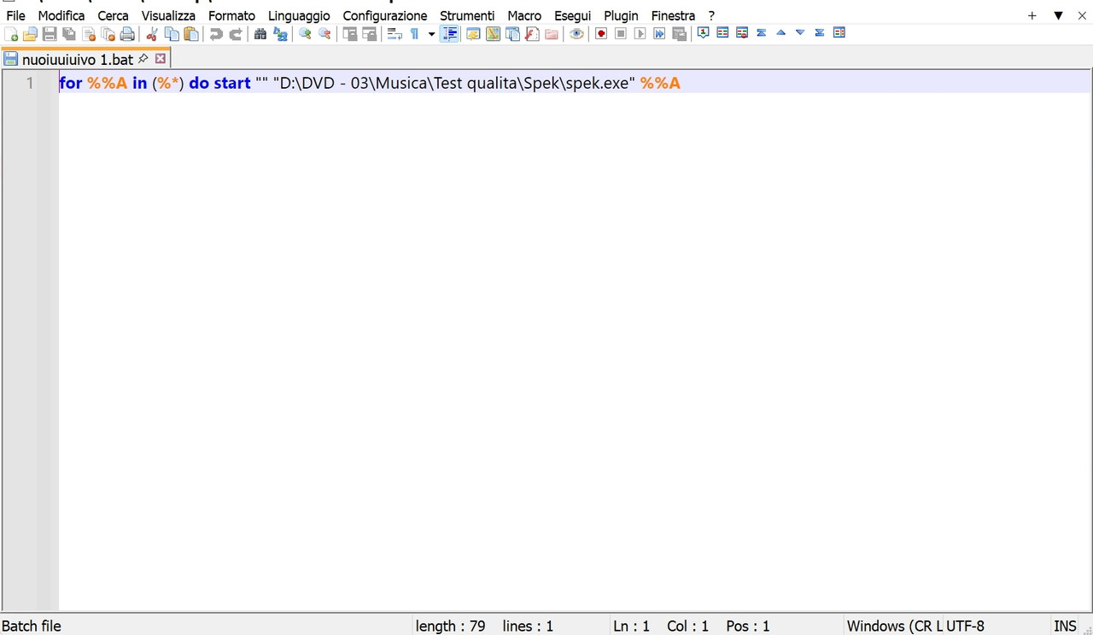The image size is (1093, 635).
Task: Click run macro multiple times icon
Action: click(x=659, y=34)
